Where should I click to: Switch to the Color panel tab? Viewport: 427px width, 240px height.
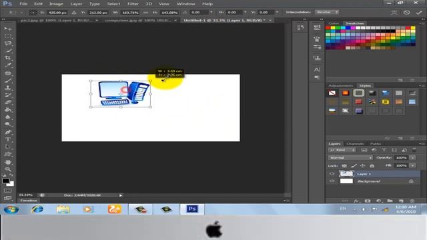pos(334,23)
